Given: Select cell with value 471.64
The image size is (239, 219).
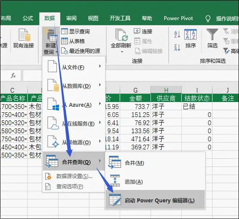Looking at the screenshot, I should pyautogui.click(x=135, y=139).
